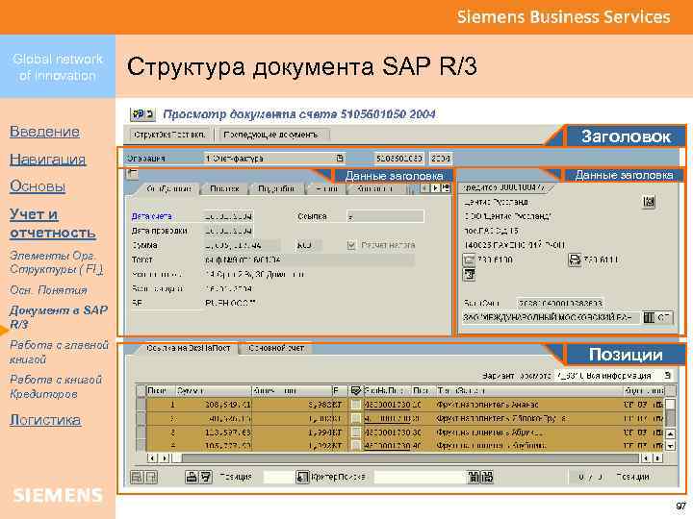
Task: Click the second icon at positions toolbar left
Action: (151, 477)
